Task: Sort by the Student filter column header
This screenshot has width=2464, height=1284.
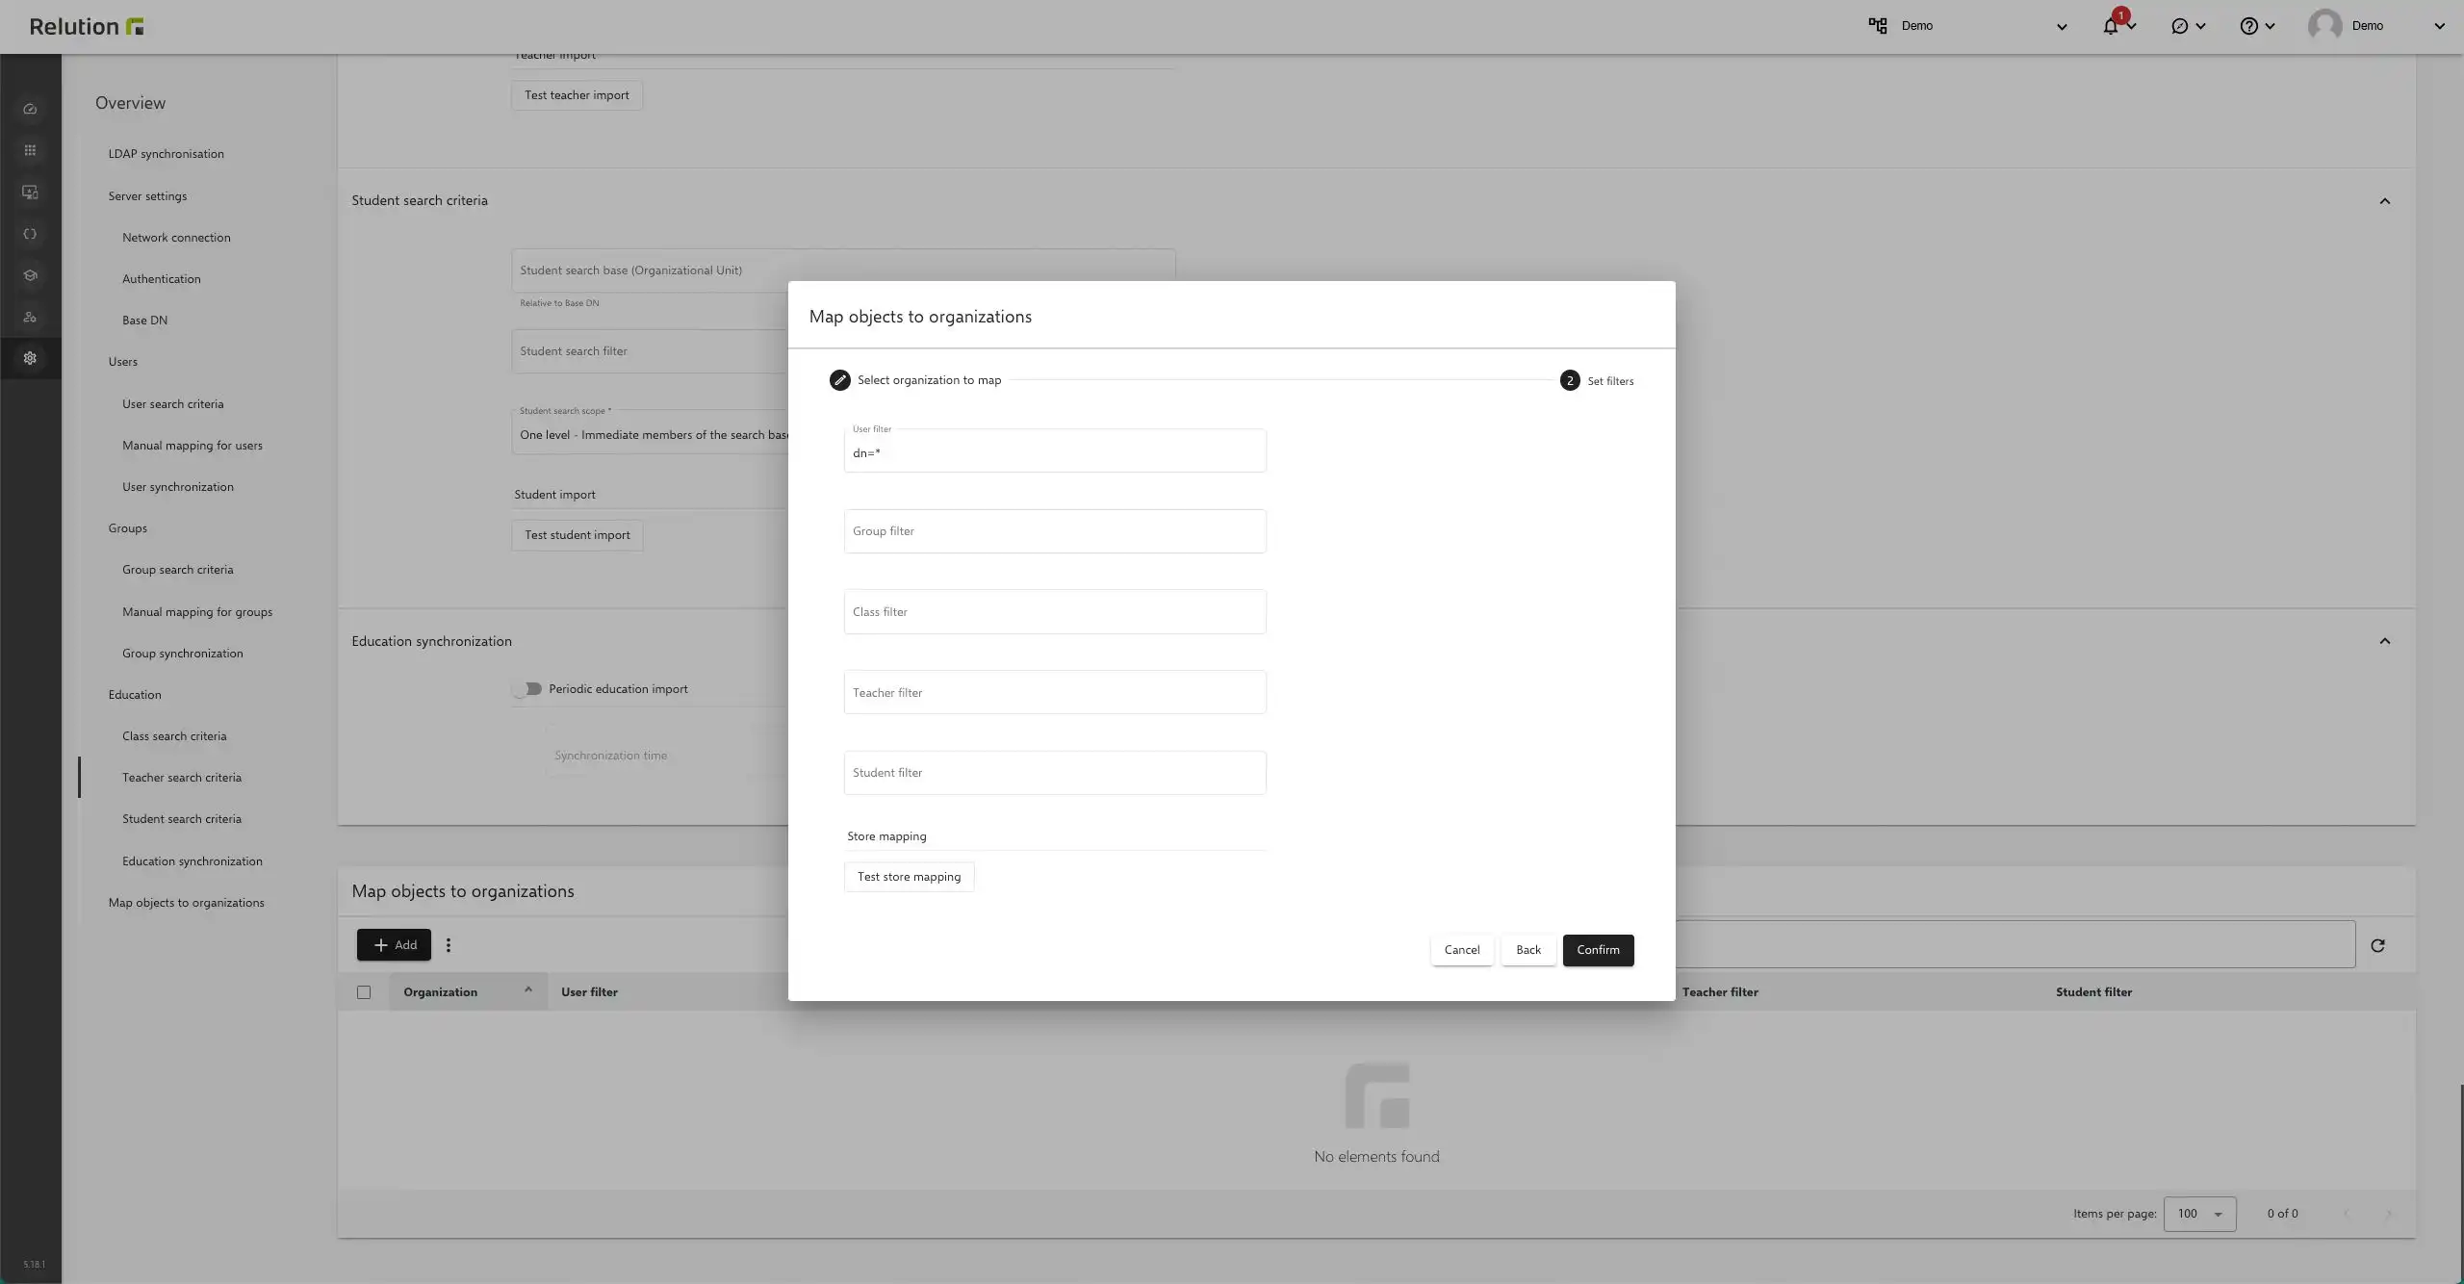Action: click(2093, 992)
